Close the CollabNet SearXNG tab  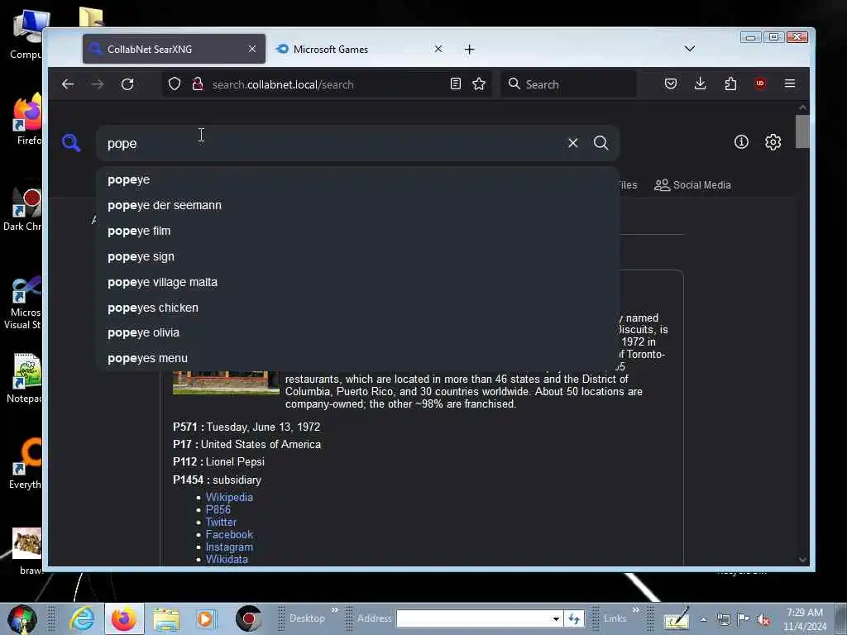coord(251,49)
